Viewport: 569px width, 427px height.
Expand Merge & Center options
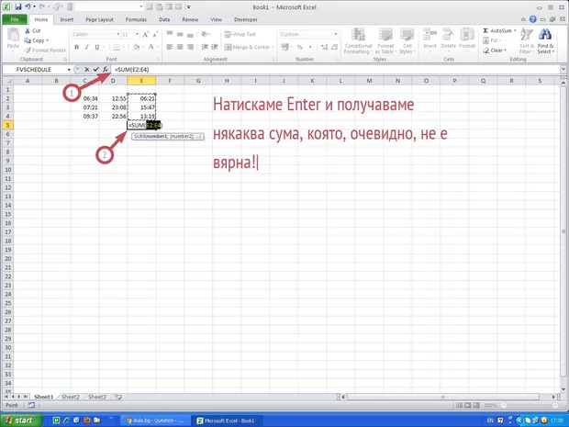273,47
